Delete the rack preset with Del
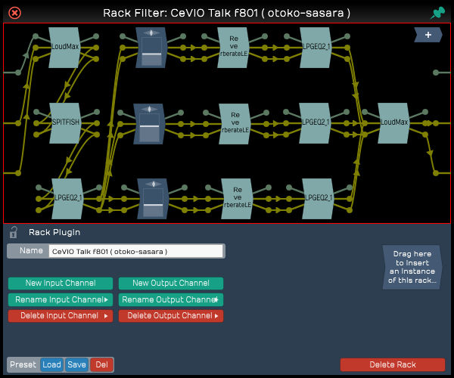Screen dimensions: 454x378 tap(101, 364)
